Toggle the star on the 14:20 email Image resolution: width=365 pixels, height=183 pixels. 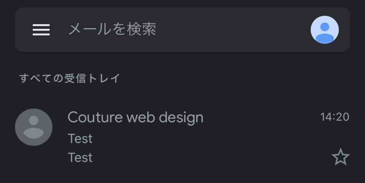coord(340,157)
